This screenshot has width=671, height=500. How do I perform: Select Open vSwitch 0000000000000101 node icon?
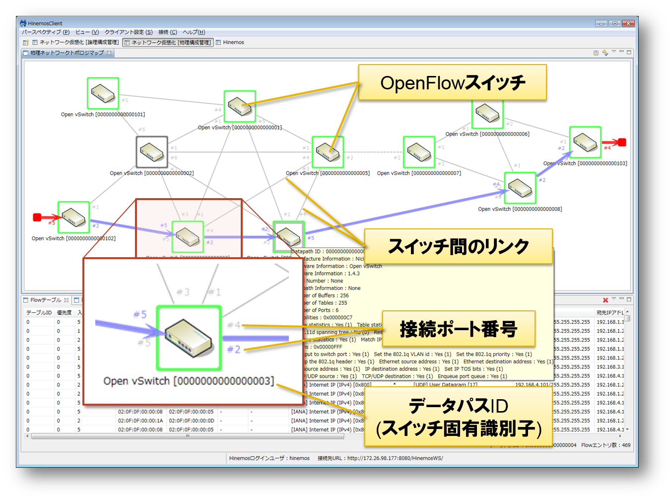pos(103,93)
